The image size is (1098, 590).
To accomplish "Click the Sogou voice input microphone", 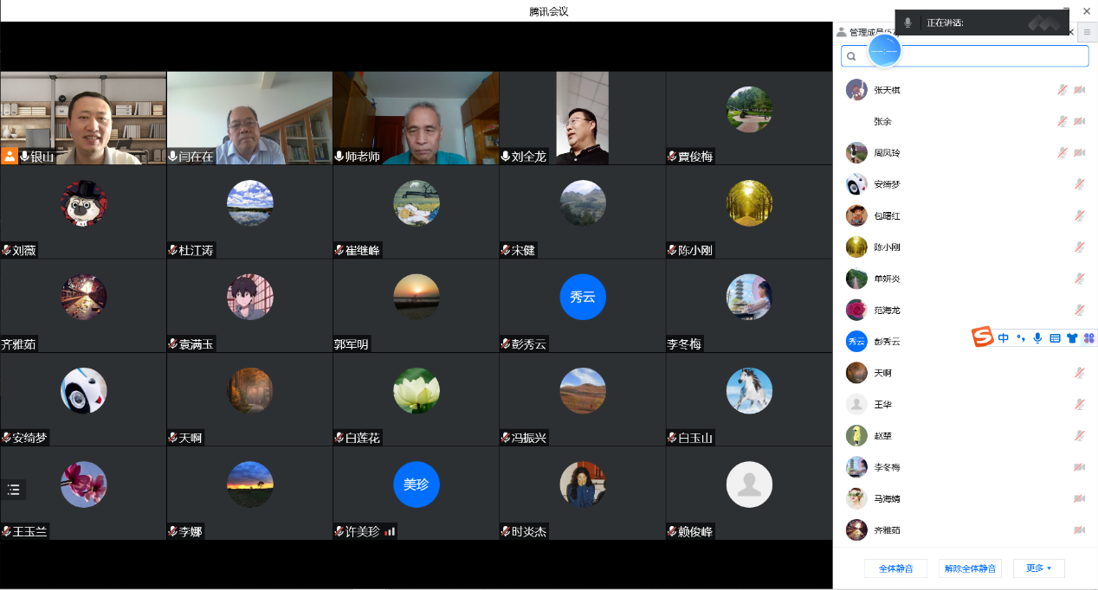I will tap(1037, 338).
